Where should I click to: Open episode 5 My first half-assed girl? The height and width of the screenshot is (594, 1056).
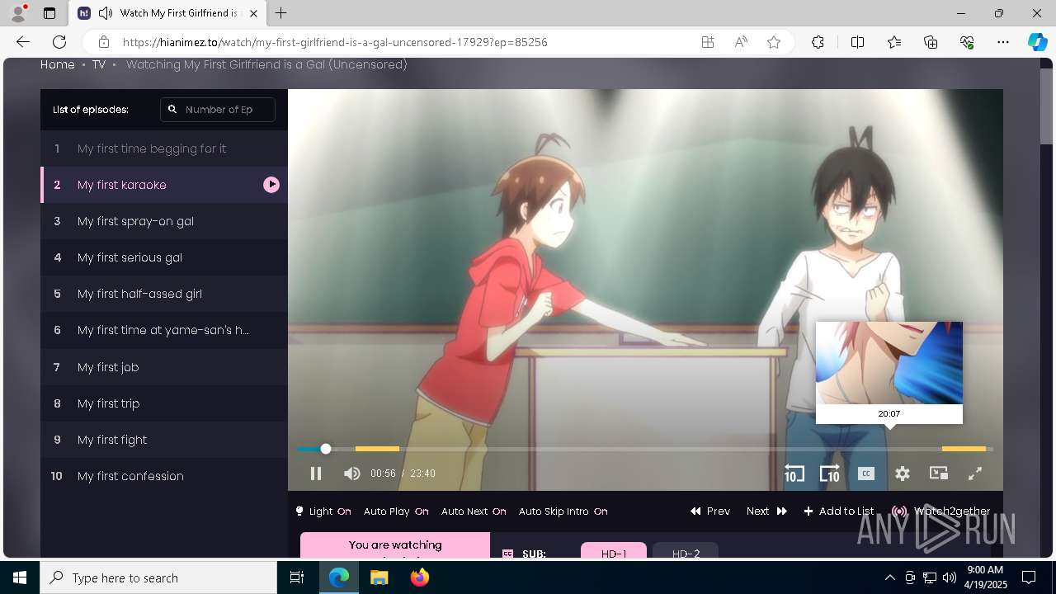coord(164,294)
